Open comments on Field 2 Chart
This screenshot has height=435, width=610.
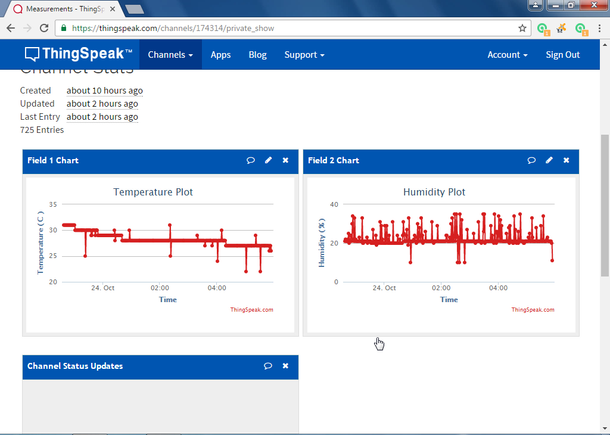click(x=531, y=160)
